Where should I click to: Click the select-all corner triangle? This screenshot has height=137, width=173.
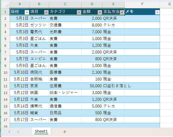pos(7,5)
